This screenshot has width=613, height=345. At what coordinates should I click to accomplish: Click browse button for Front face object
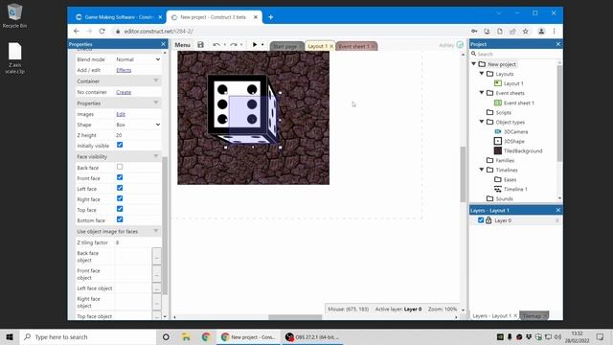156,274
